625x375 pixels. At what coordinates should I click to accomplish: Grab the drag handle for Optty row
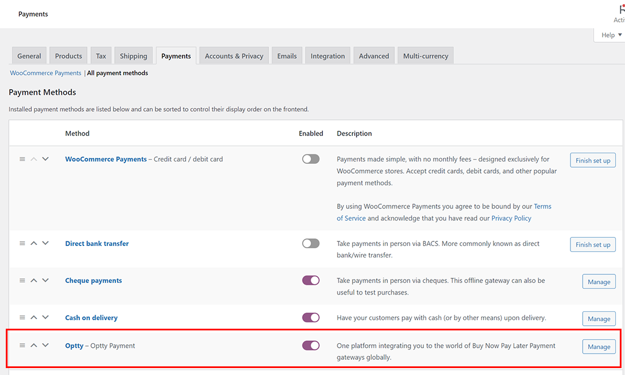pyautogui.click(x=22, y=345)
